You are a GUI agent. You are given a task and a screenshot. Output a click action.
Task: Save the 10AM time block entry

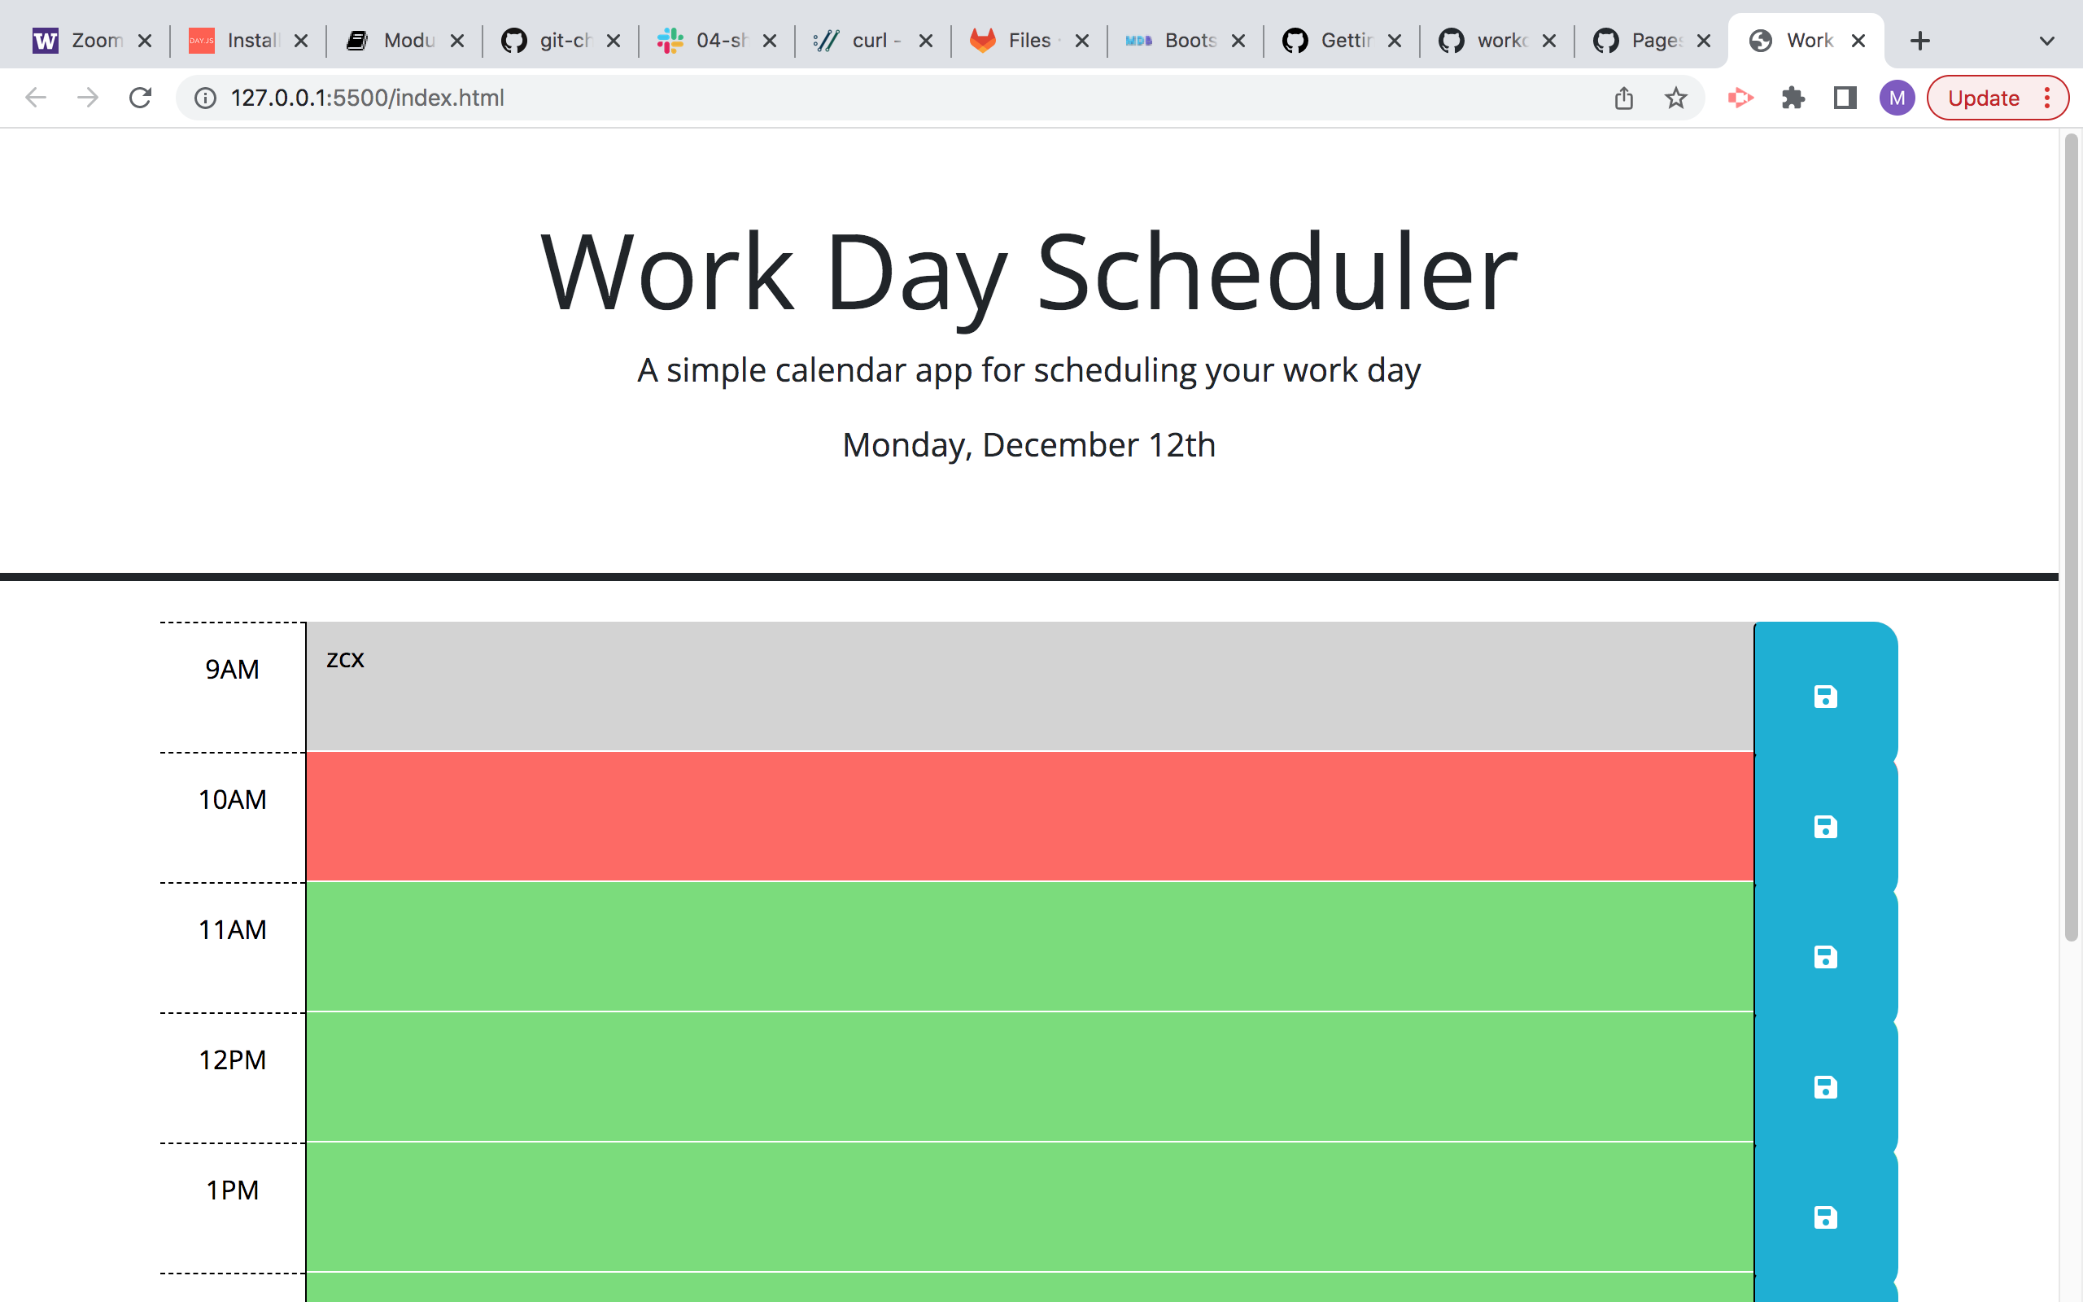click(x=1824, y=828)
